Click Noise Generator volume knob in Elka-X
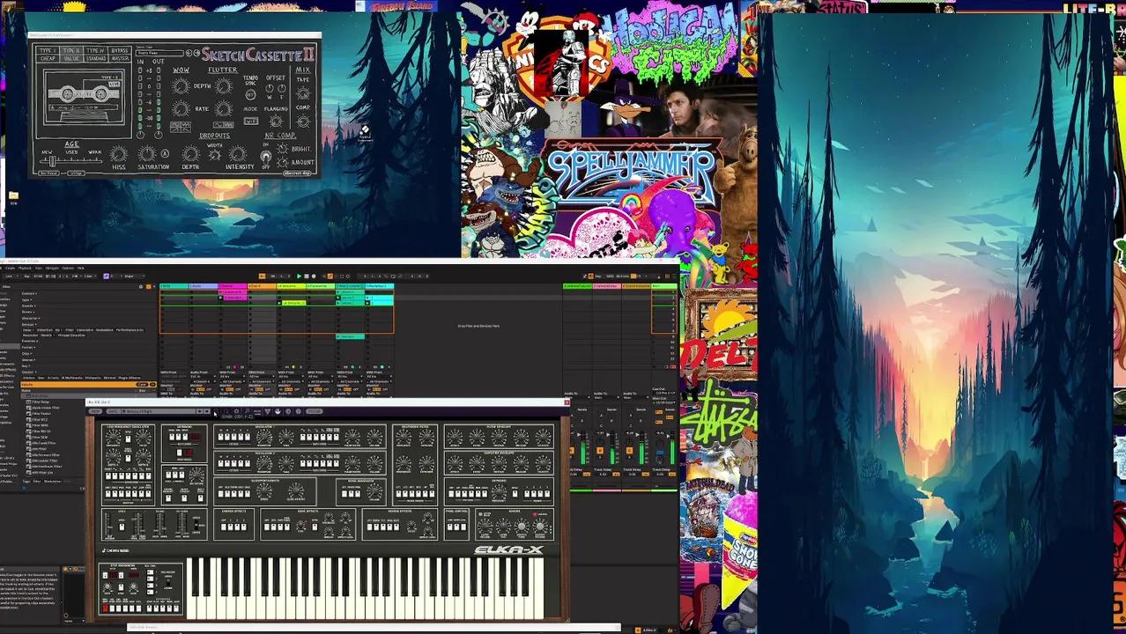 click(x=374, y=490)
